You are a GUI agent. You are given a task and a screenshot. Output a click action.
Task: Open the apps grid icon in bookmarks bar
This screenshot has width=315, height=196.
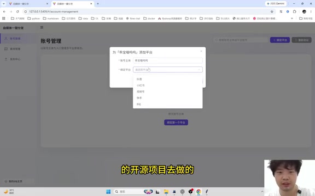(x=4, y=19)
